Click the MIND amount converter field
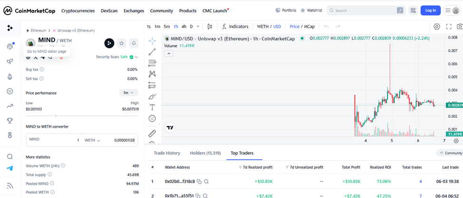The height and width of the screenshot is (198, 463). [x=54, y=140]
